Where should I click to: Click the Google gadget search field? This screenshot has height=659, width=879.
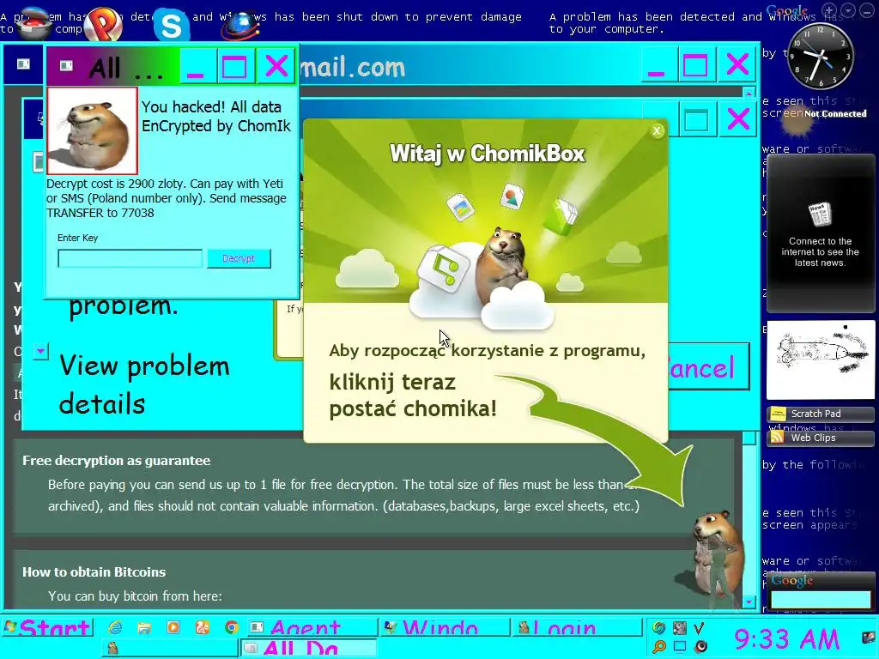820,599
